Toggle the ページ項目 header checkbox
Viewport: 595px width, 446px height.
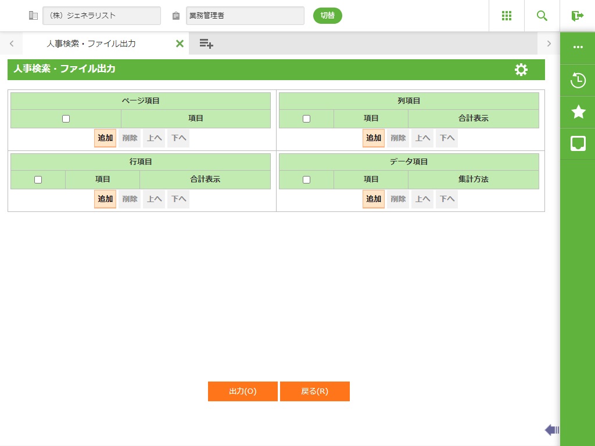pos(66,118)
